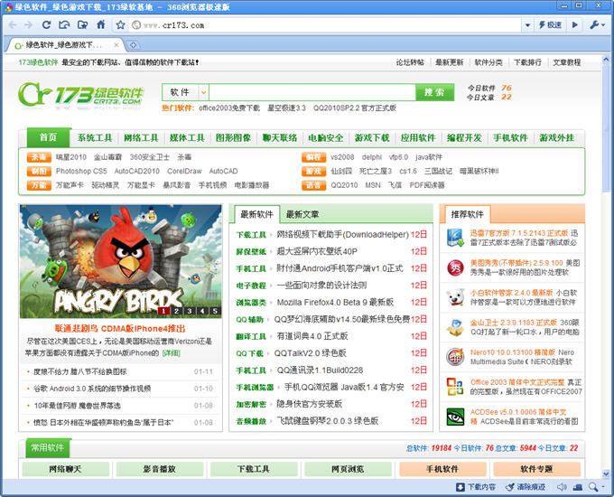Click the site search text box

pos(312,92)
